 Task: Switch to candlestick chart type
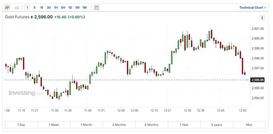(7, 8)
